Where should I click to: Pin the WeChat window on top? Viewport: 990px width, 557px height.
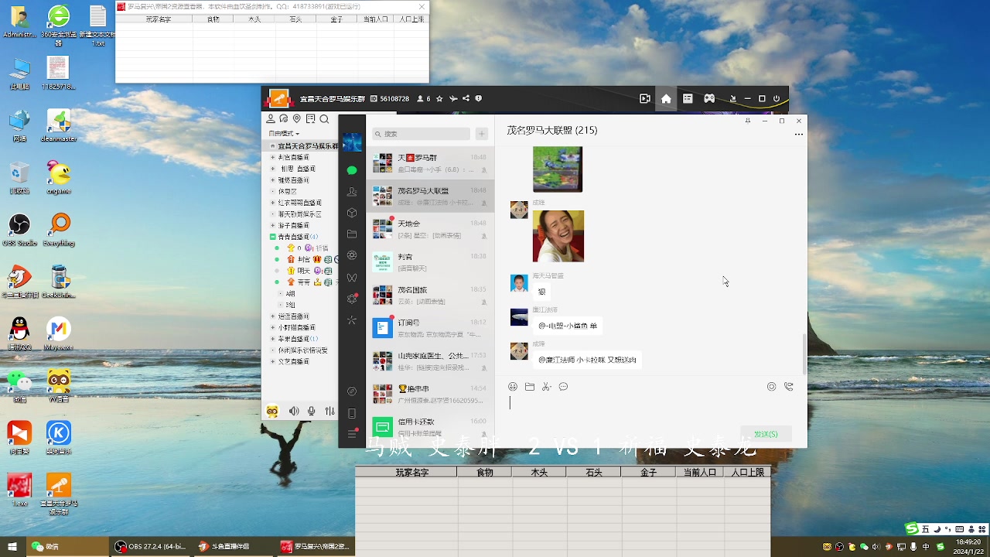tap(747, 121)
